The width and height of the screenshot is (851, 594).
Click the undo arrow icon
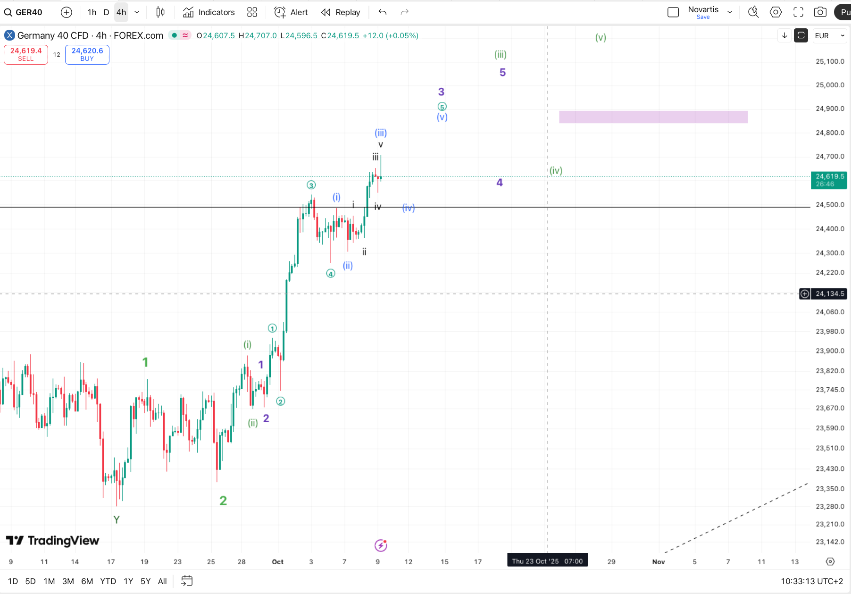pos(383,12)
